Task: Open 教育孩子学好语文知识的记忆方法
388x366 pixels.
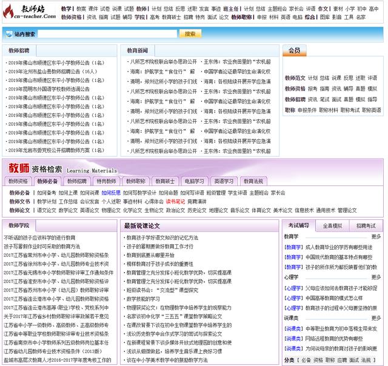Action: click(162, 238)
